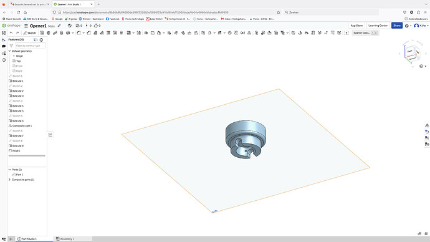Expand the Composite parts list

click(x=10, y=180)
